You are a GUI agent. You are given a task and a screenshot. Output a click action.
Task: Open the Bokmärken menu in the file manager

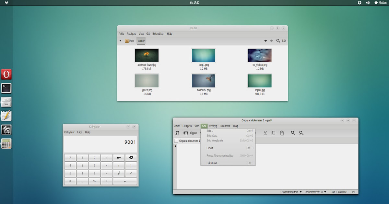pyautogui.click(x=159, y=33)
